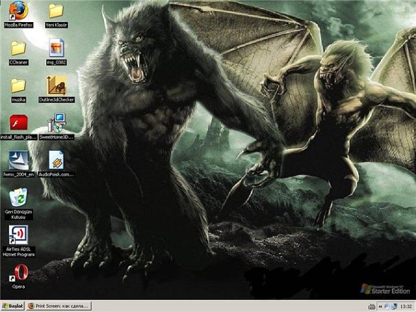
Task: Click the AudioPoisk.com file icon
Action: pyautogui.click(x=56, y=160)
